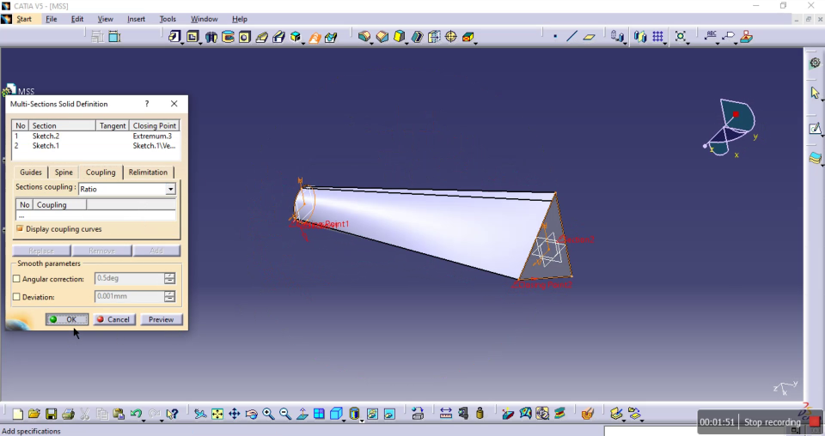Switch to the Guides tab
This screenshot has height=436, width=825.
point(31,173)
